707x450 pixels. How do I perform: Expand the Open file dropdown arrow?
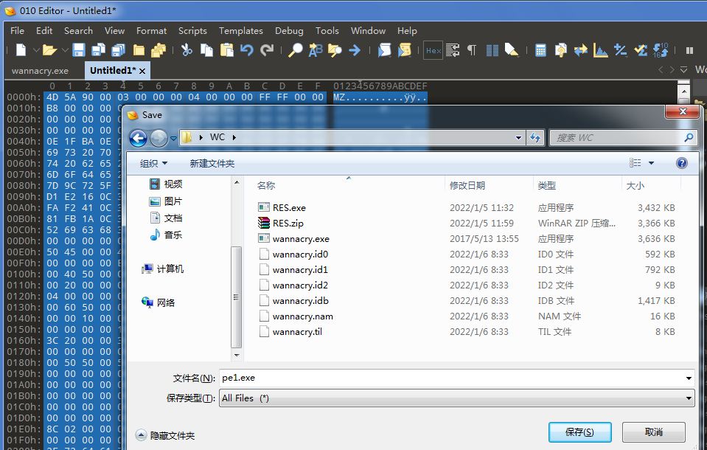(x=65, y=50)
